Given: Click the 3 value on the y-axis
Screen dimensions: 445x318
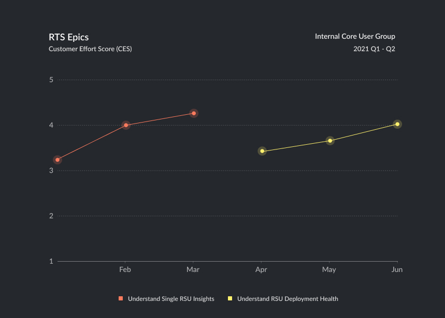Looking at the screenshot, I should [x=51, y=171].
